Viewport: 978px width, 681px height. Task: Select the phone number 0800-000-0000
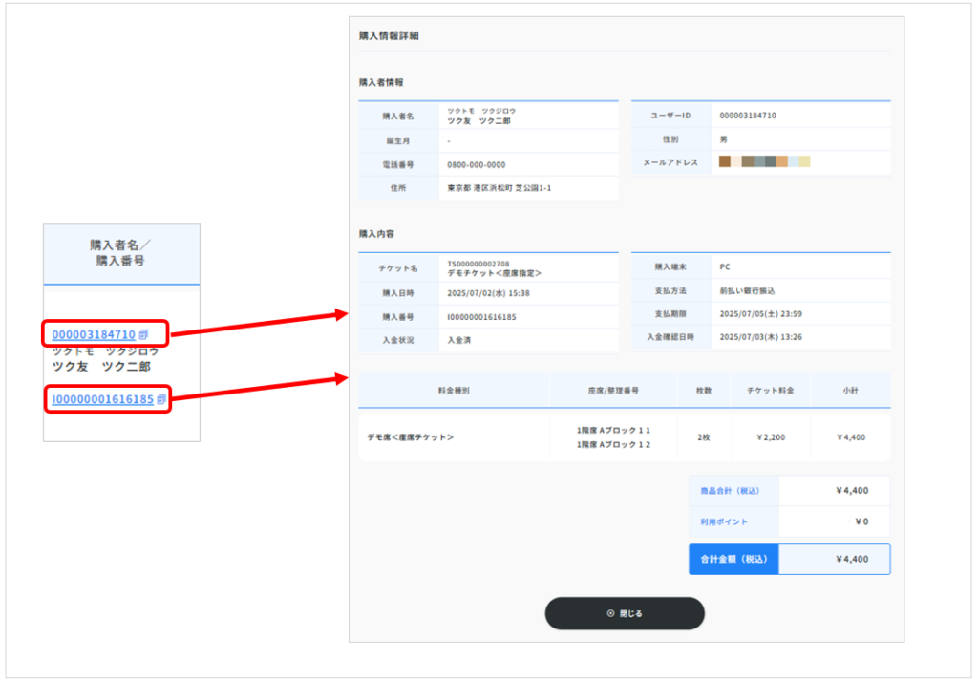click(476, 164)
